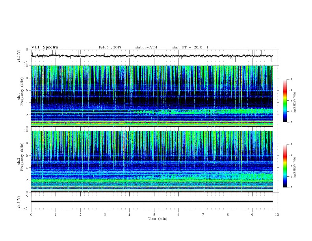Image resolution: width=312 pixels, height=241 pixels.
Task: Click the "10" kHz tick of ch.2 spectrogram
Action: pyautogui.click(x=27, y=131)
